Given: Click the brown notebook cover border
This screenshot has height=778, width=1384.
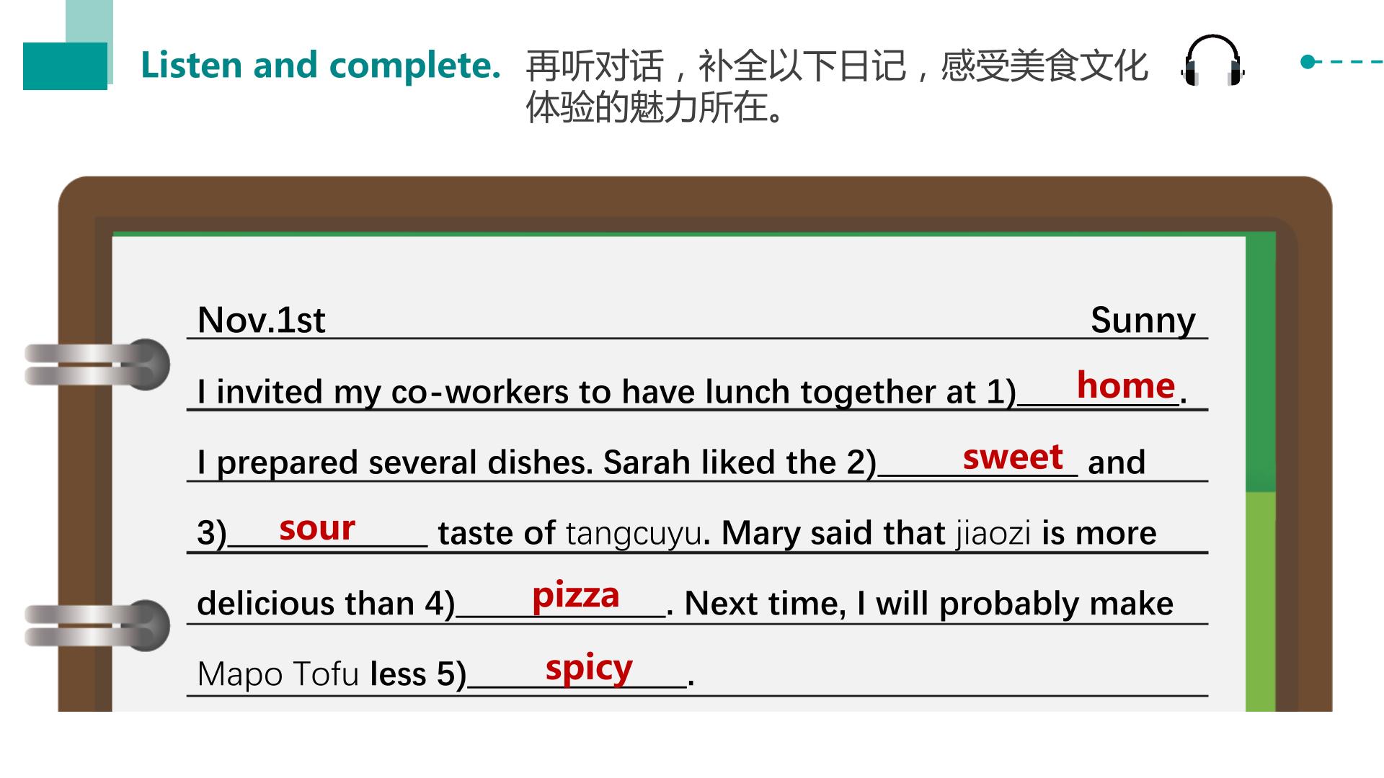Looking at the screenshot, I should tap(695, 197).
